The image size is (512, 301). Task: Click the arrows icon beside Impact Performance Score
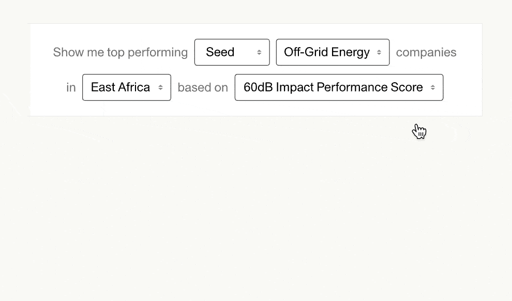pos(433,87)
